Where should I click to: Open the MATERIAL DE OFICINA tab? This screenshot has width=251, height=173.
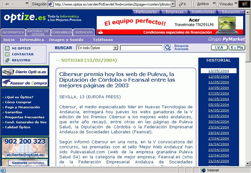click(38, 32)
